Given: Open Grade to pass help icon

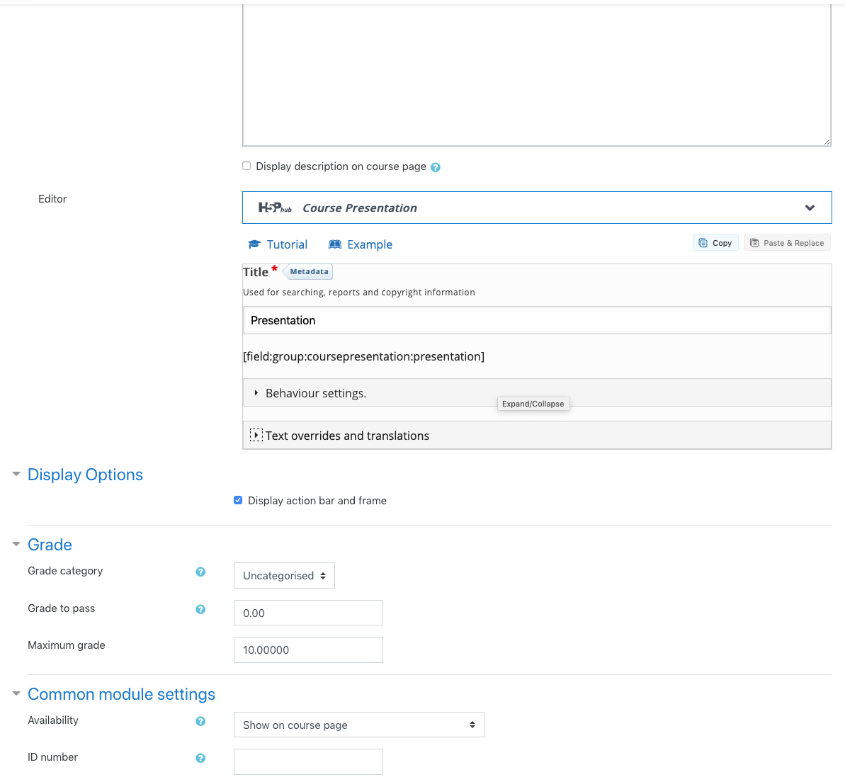Looking at the screenshot, I should tap(200, 609).
